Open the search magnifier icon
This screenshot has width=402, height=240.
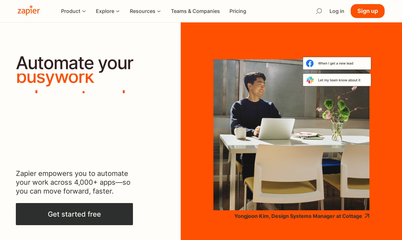tap(319, 11)
